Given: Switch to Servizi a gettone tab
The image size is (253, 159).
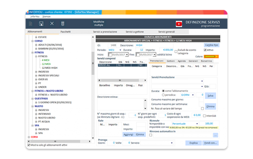Looking at the screenshot, I should [x=135, y=32].
